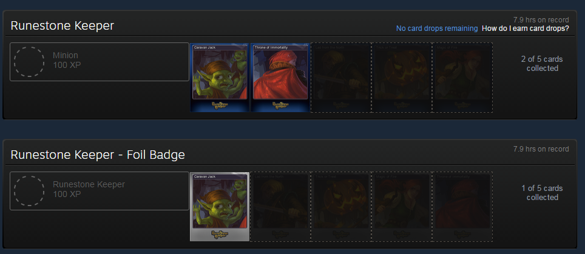This screenshot has height=254, width=585.
Task: Open the foil Caravan Jack card
Action: pyautogui.click(x=220, y=207)
